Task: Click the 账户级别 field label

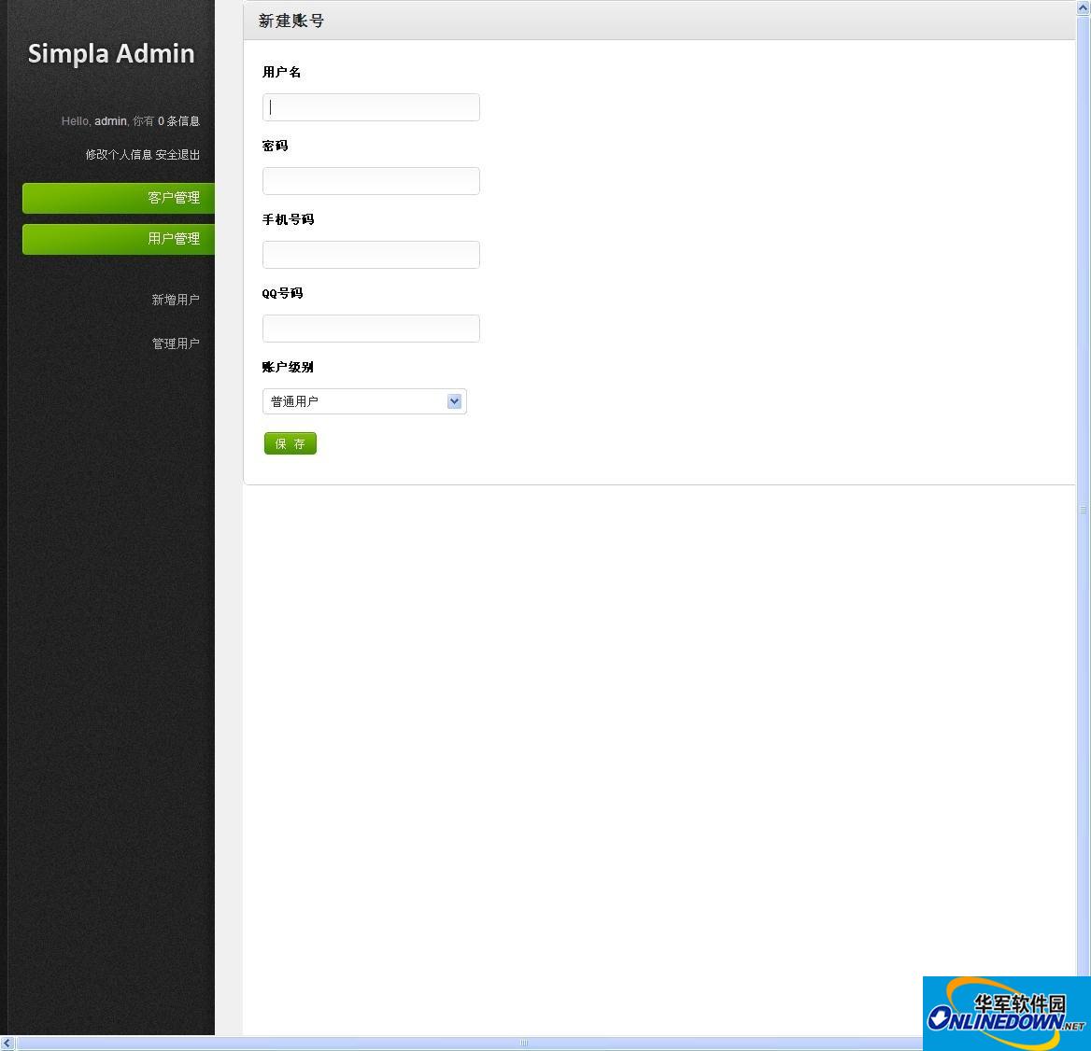Action: 288,367
